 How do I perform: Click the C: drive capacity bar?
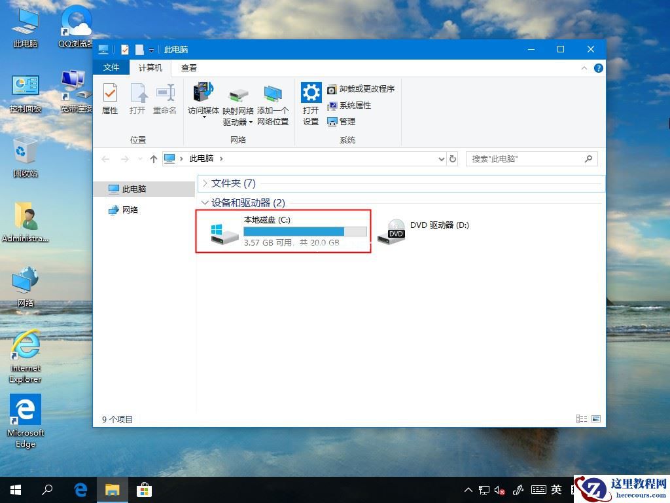[305, 231]
